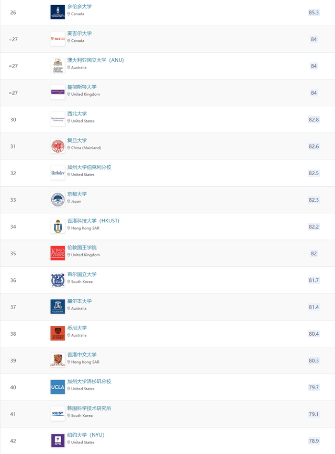
Task: Open the 多伦多大学 link
Action: [x=80, y=7]
